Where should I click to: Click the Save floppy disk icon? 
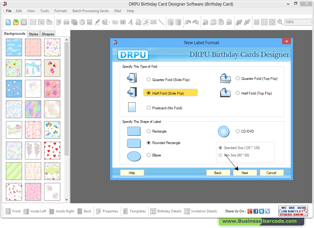[33, 22]
